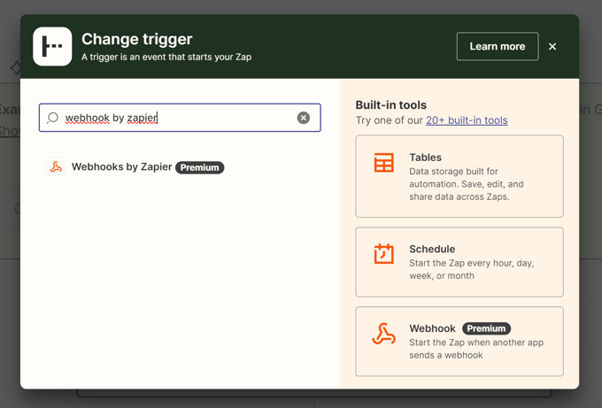Choose the Schedule built-in tool card

click(459, 262)
